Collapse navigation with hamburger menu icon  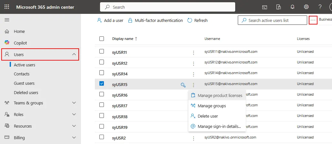point(7,20)
